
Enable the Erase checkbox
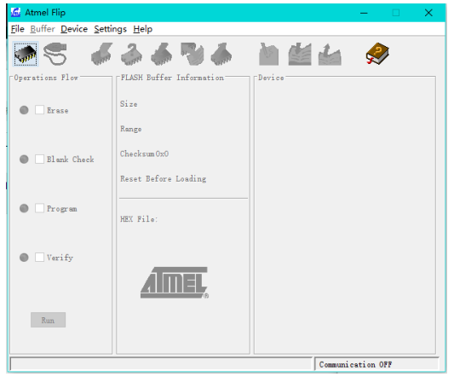click(40, 110)
